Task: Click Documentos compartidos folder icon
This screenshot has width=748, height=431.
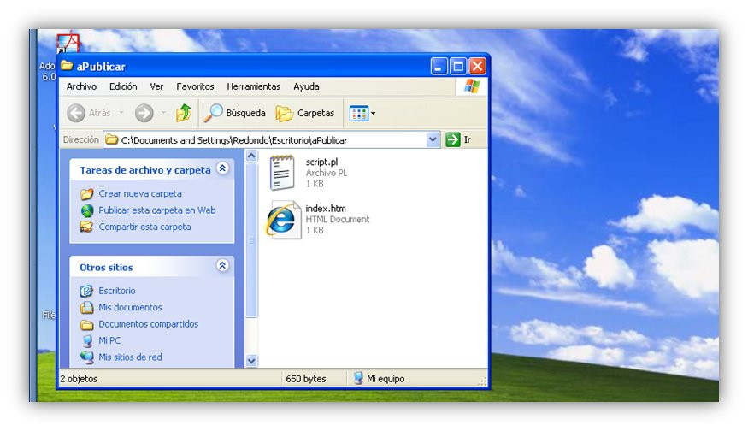Action: pos(87,325)
